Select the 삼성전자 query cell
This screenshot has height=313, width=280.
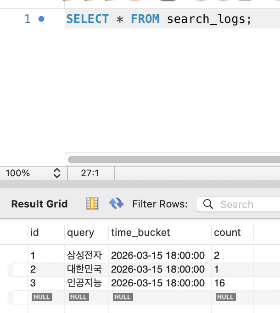point(84,255)
